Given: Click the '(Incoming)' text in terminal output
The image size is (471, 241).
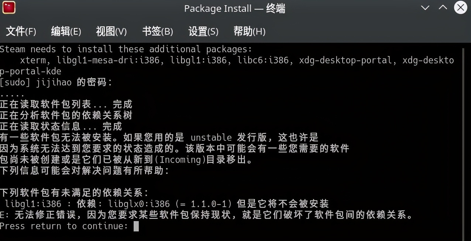Looking at the screenshot, I should pyautogui.click(x=180, y=160).
